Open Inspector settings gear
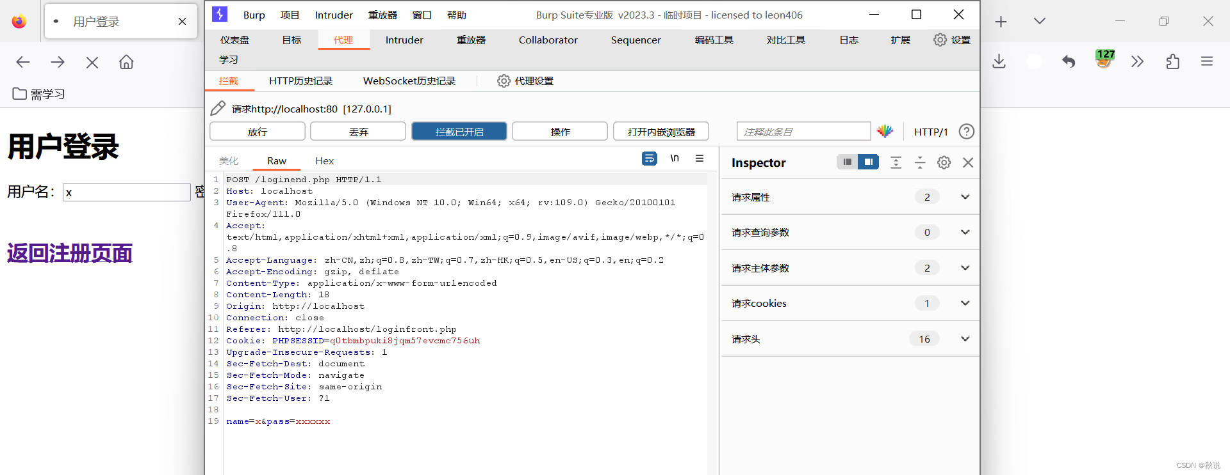Viewport: 1230px width, 475px height. (x=944, y=162)
